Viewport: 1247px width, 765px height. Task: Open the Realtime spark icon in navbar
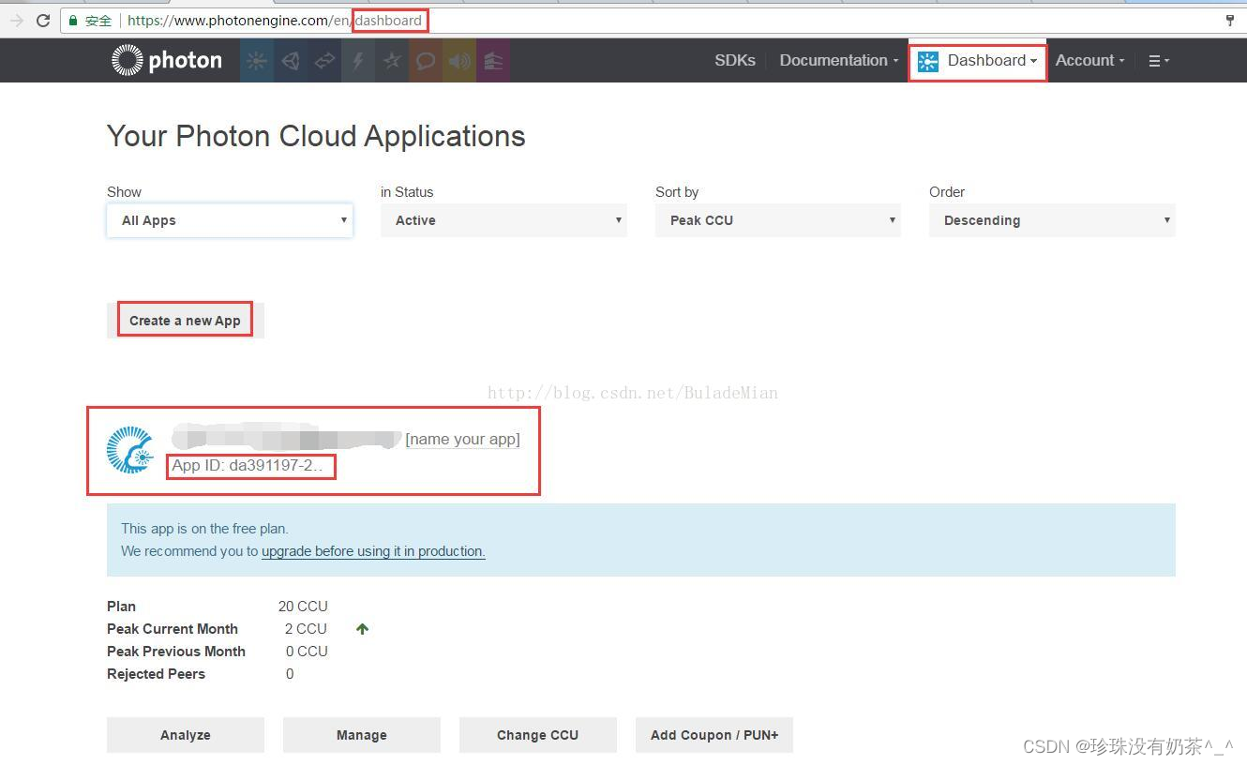256,61
